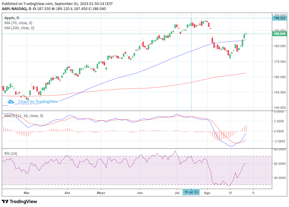The image size is (289, 207).
Task: Select the 198.220 price label
Action: [x=280, y=18]
